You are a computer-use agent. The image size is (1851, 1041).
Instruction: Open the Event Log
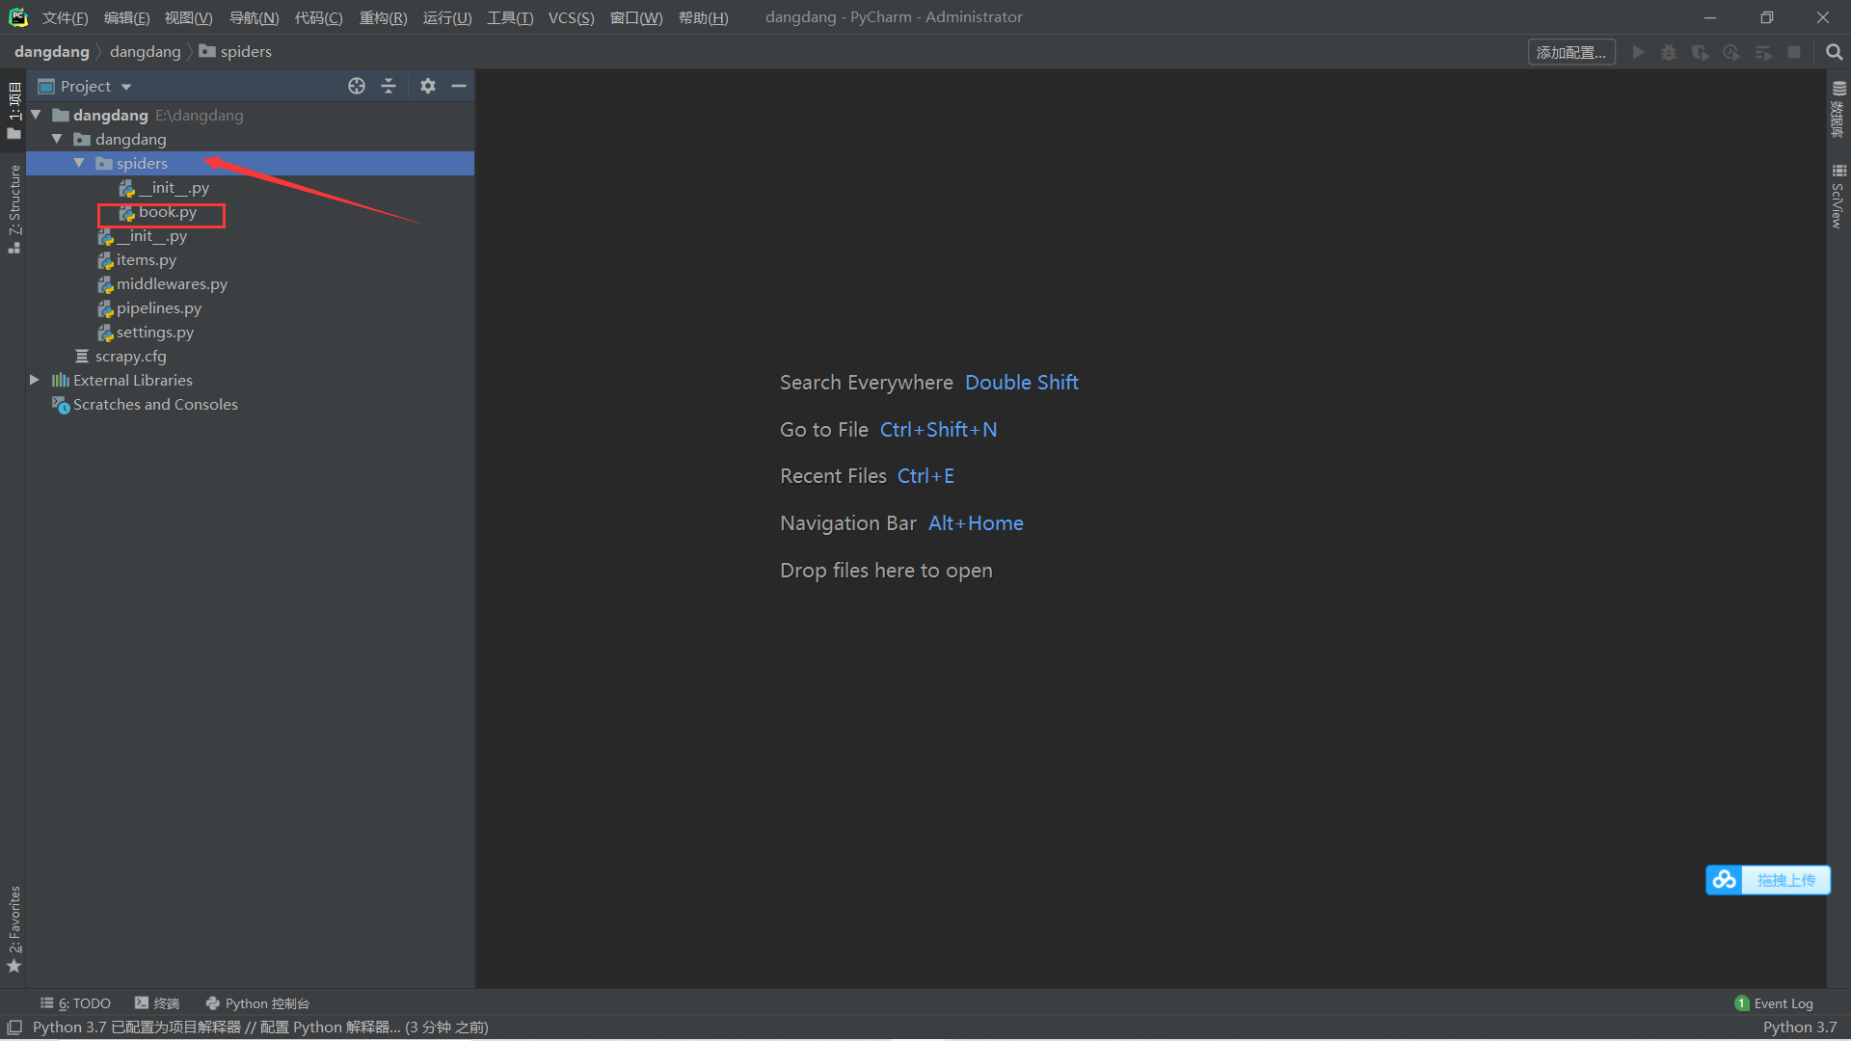click(1774, 1003)
